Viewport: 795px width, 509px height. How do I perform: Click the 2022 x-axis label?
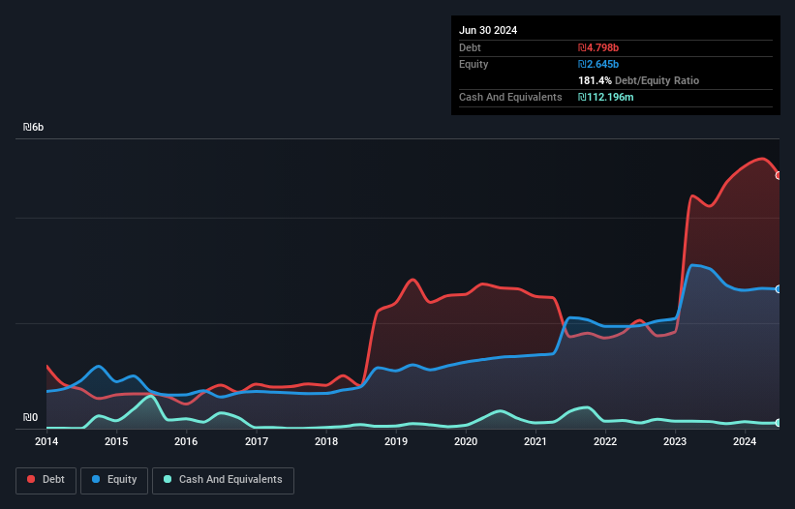(605, 441)
